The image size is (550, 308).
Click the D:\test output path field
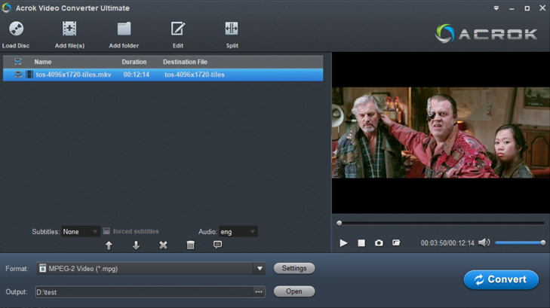(x=144, y=292)
